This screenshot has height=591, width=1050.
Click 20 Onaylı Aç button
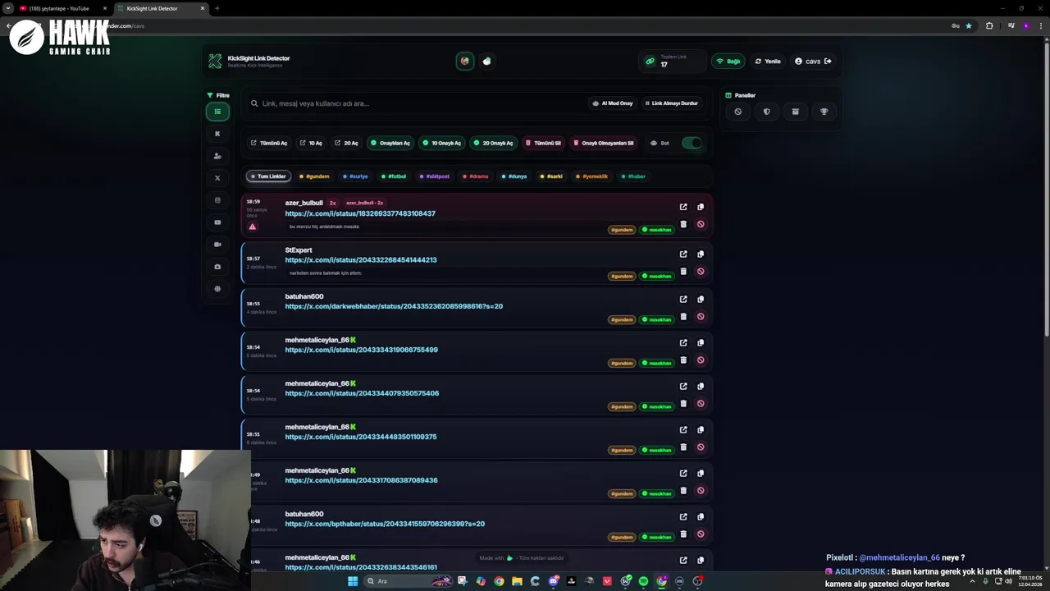[493, 143]
